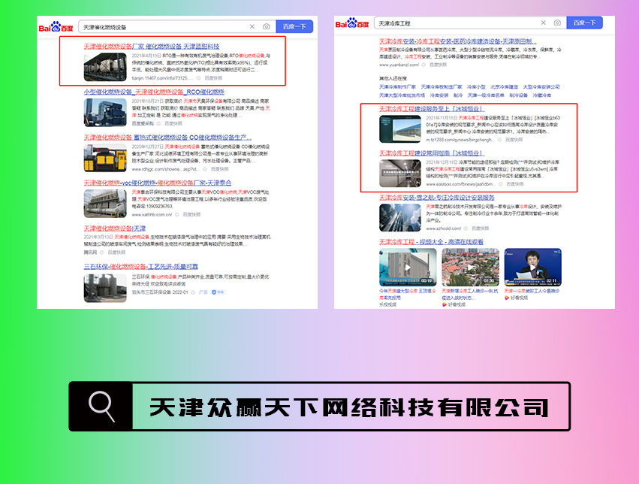Open result 小型催化燃烧设备_天津催化燃烧设备_RCO催化燃烧
This screenshot has width=639, height=484.
(x=154, y=92)
